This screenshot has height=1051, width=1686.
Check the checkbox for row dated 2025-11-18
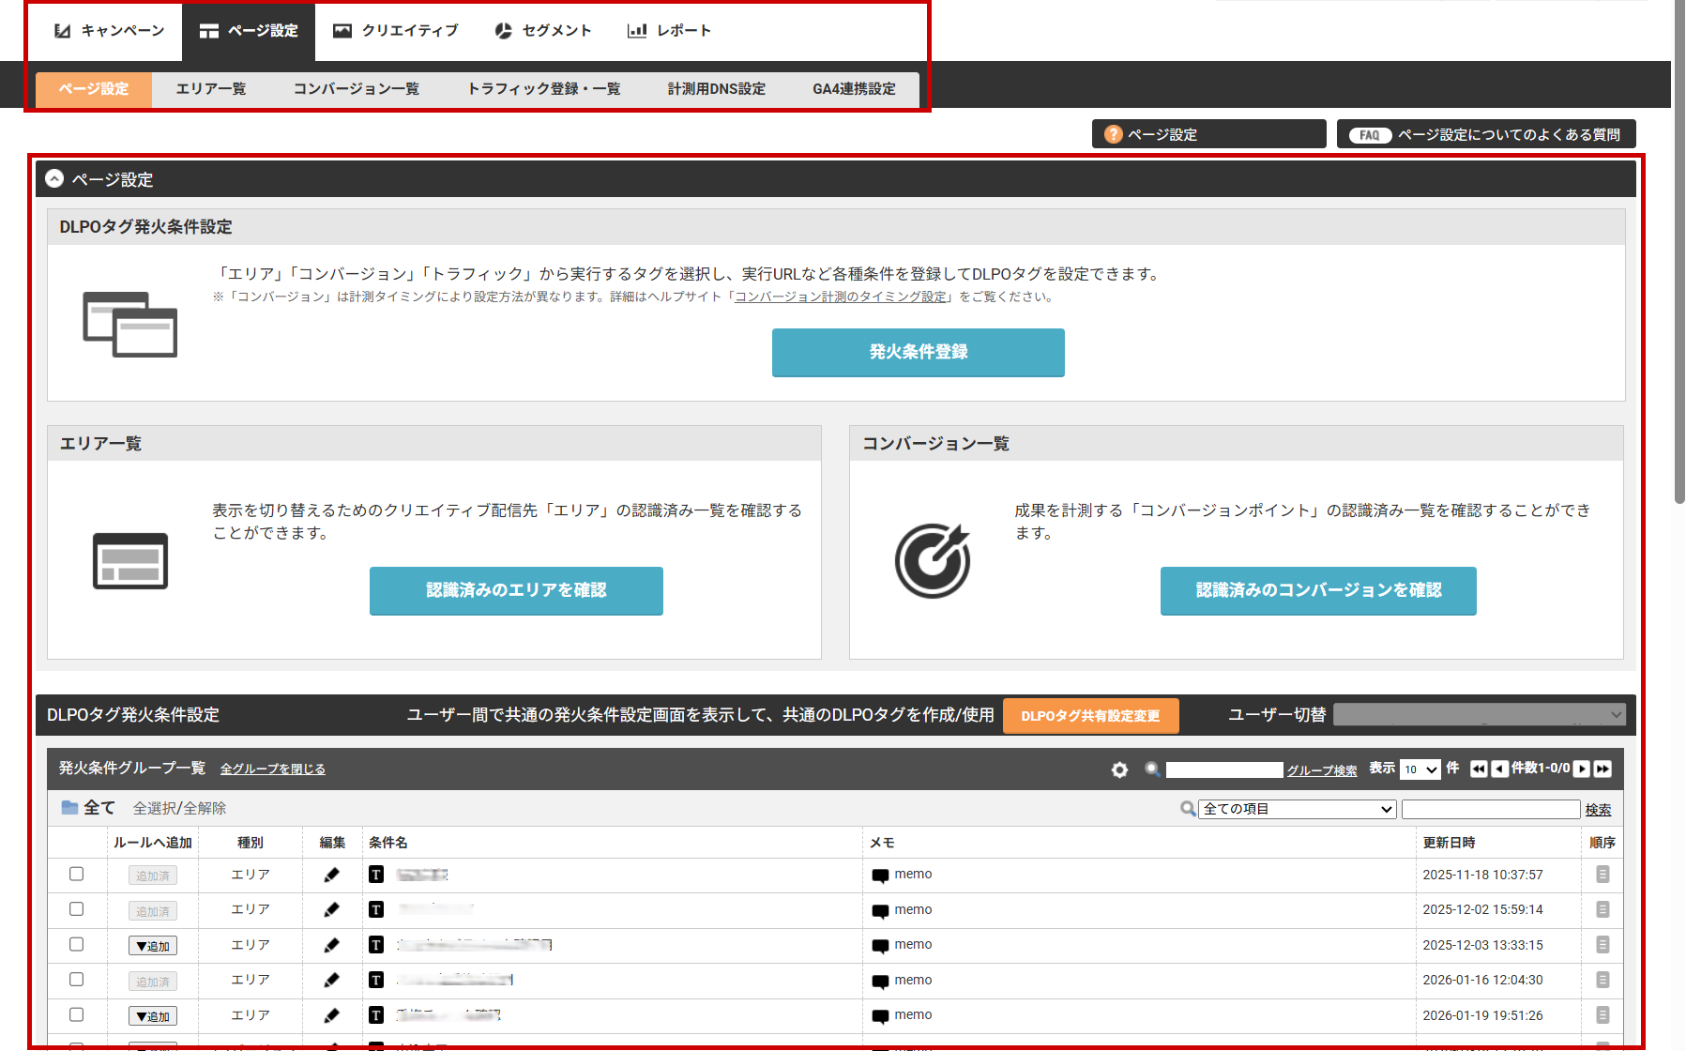tap(77, 874)
